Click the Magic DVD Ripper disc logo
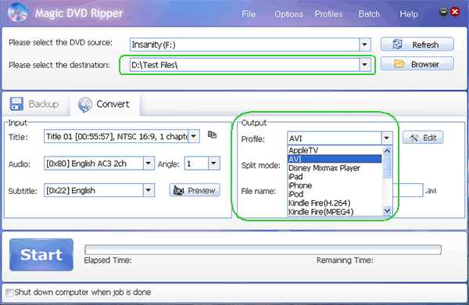Viewport: 469px width, 305px height. click(18, 13)
